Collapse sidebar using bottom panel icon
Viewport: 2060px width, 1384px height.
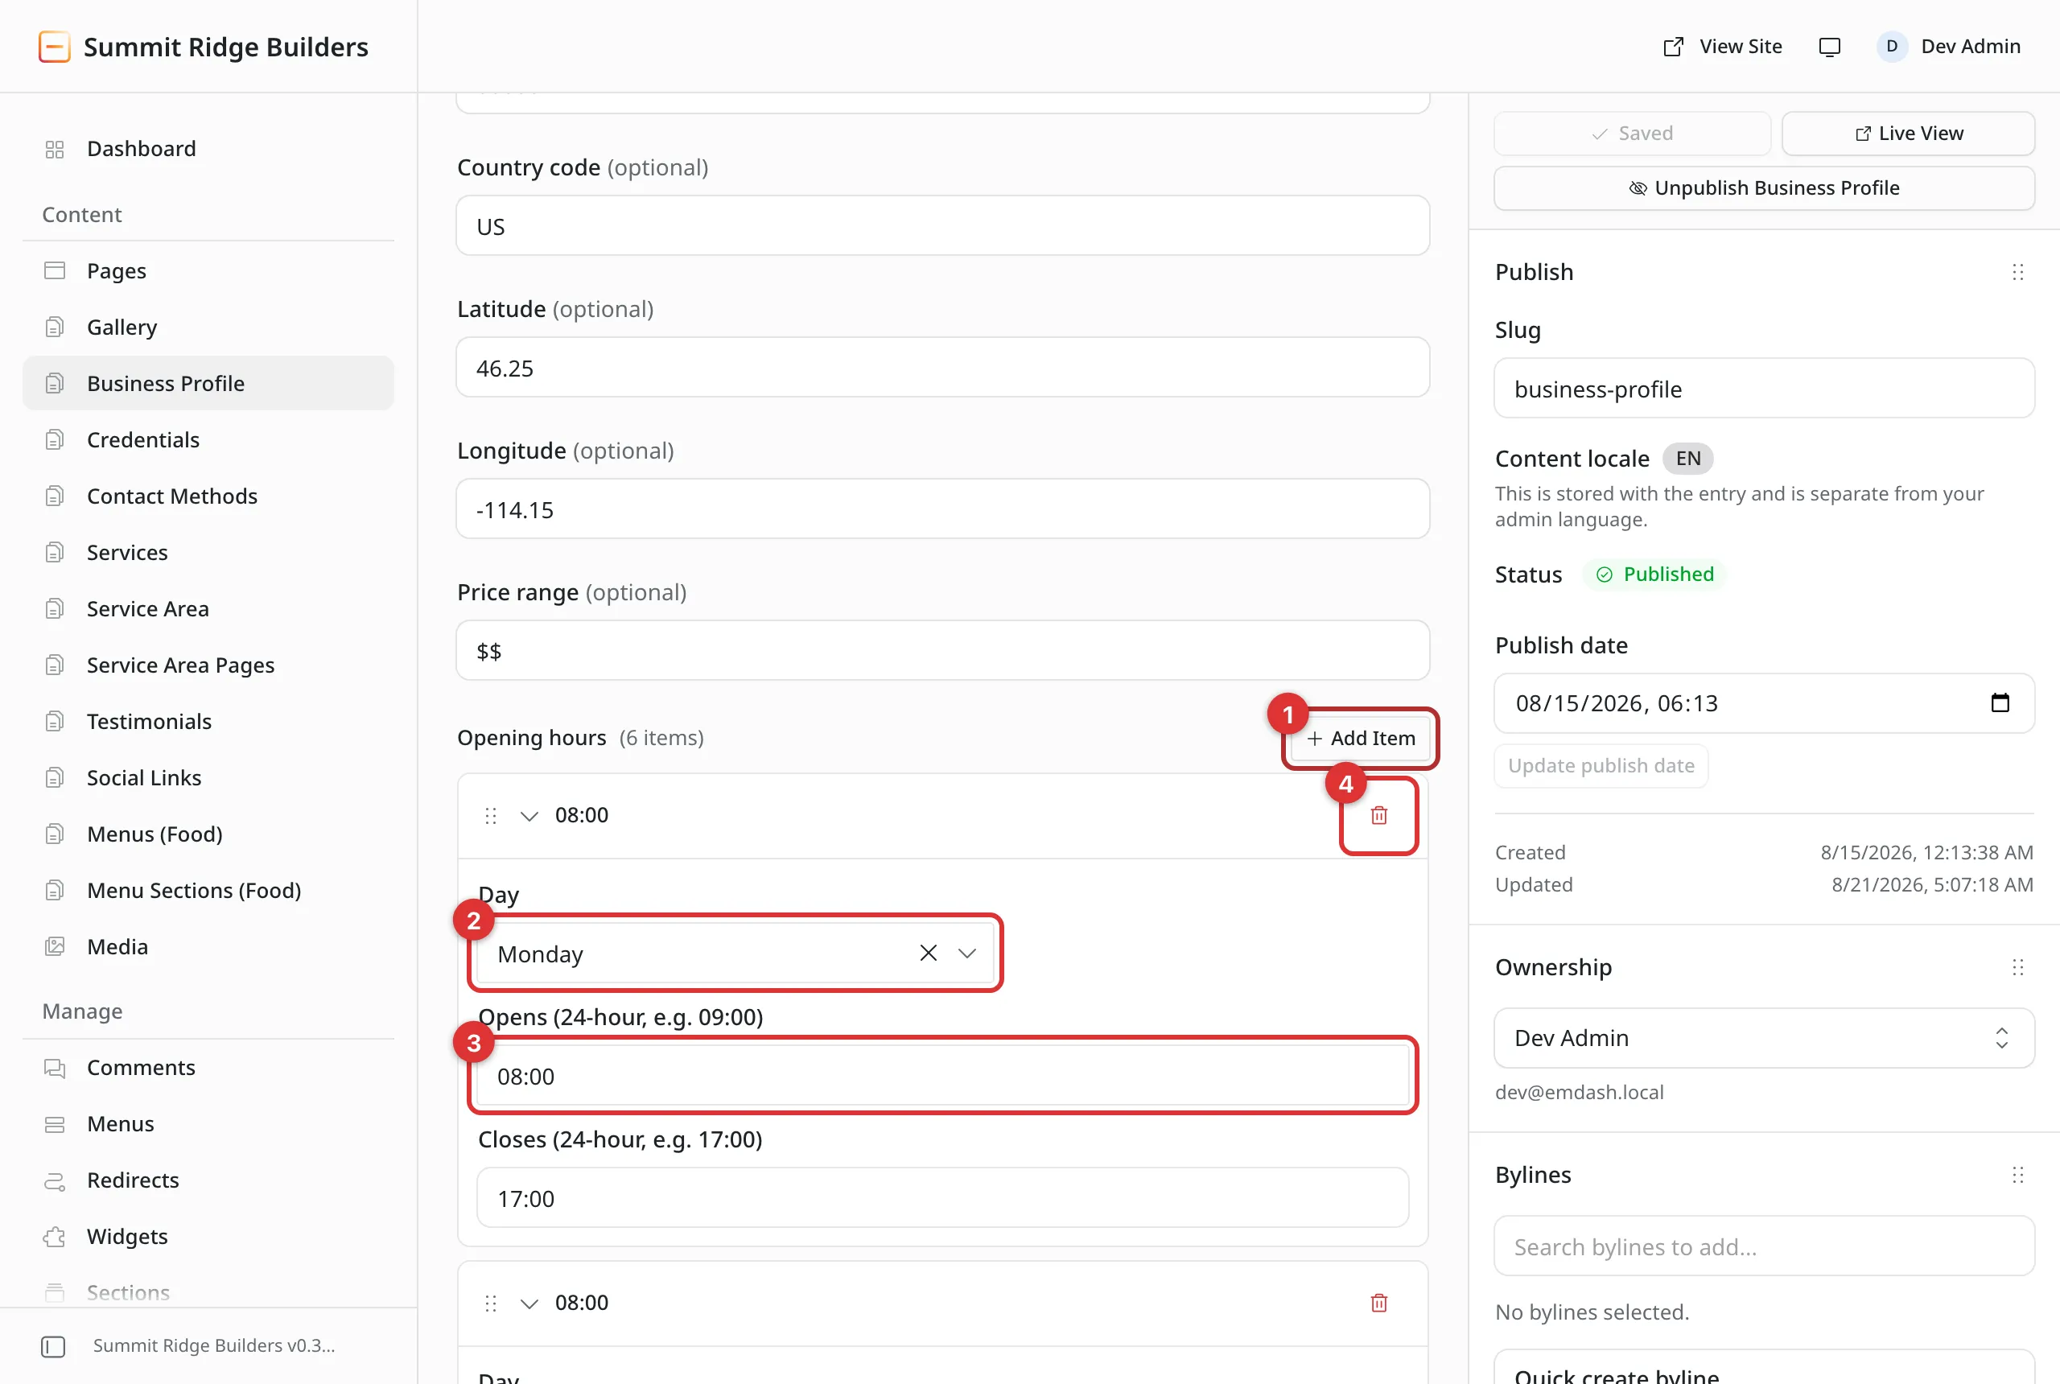[x=53, y=1346]
